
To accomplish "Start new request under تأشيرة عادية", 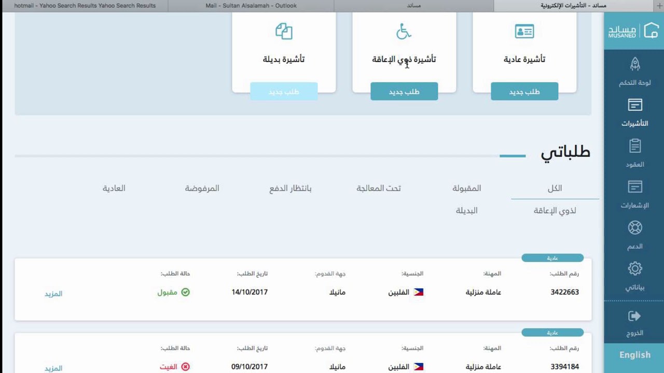I will pyautogui.click(x=524, y=92).
